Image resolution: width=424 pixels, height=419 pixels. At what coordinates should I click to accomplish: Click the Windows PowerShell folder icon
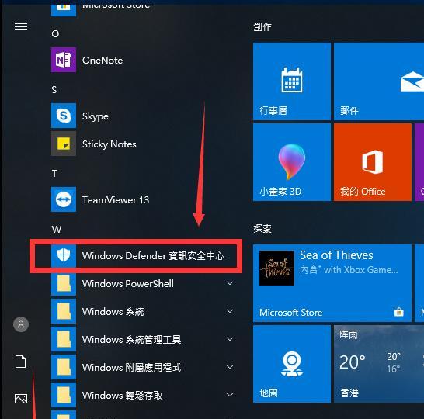[64, 283]
